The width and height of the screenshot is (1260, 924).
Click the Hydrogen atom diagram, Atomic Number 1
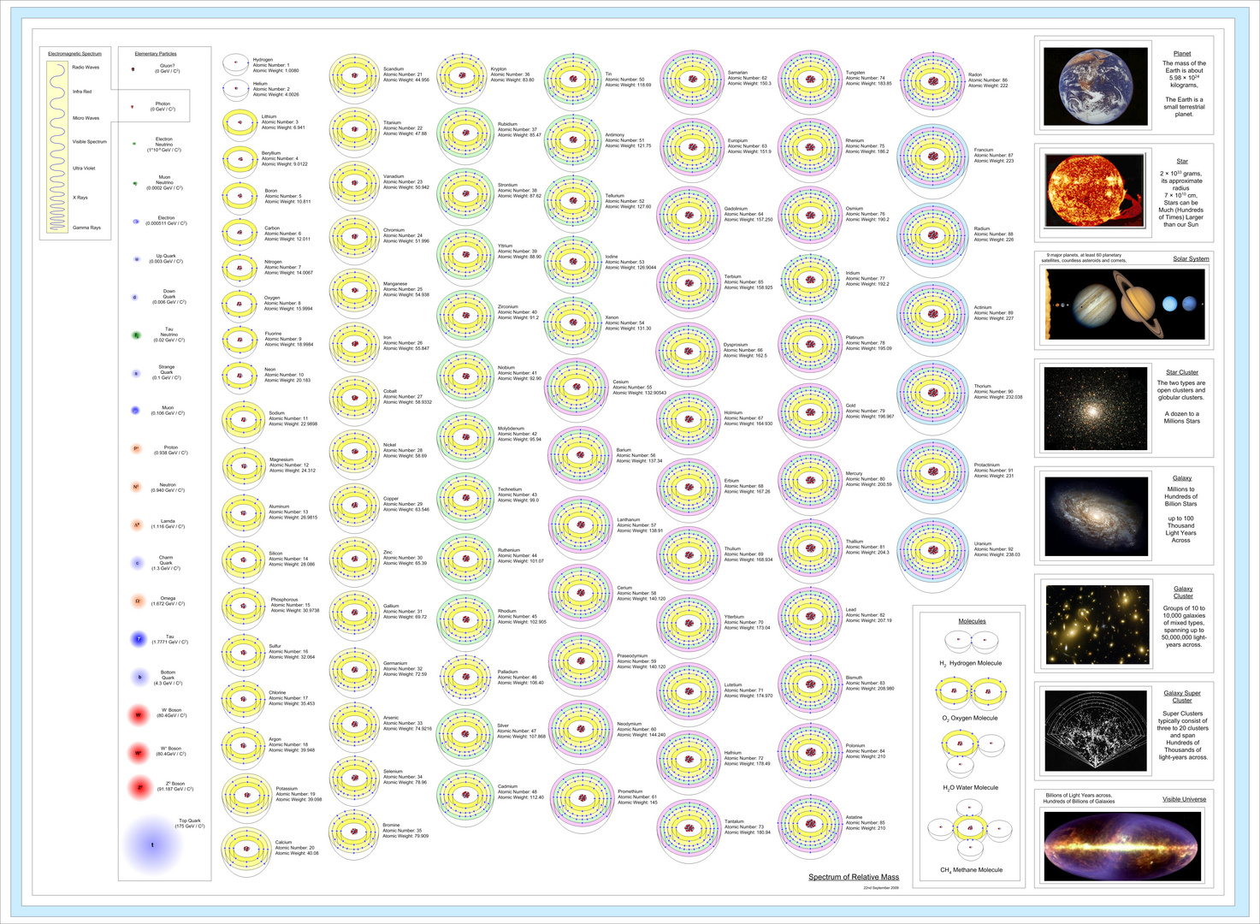click(x=235, y=63)
